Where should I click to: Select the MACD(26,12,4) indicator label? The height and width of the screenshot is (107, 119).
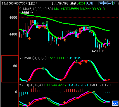click(31, 85)
